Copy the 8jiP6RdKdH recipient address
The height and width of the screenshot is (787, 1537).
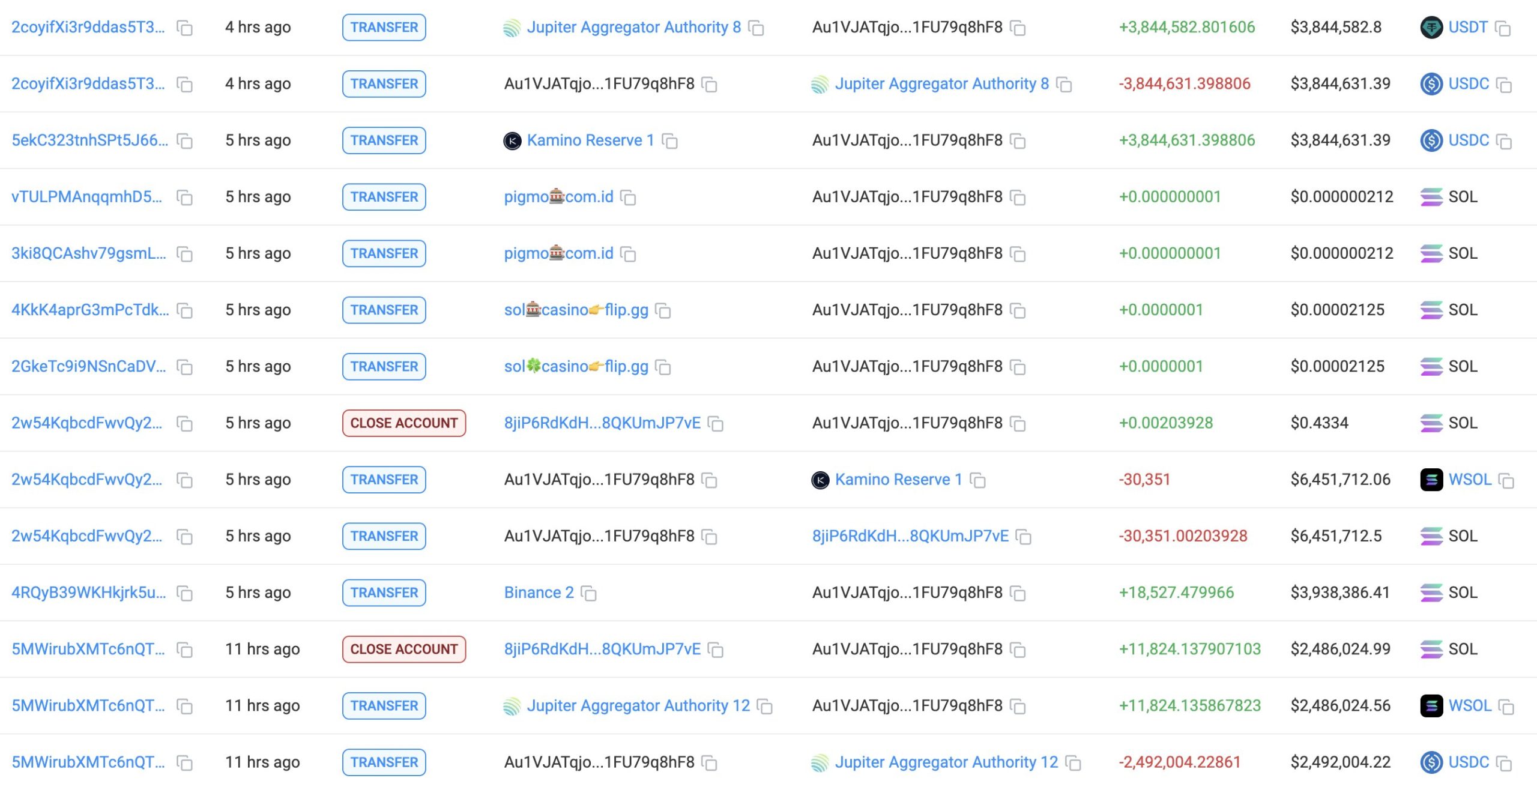(1023, 537)
